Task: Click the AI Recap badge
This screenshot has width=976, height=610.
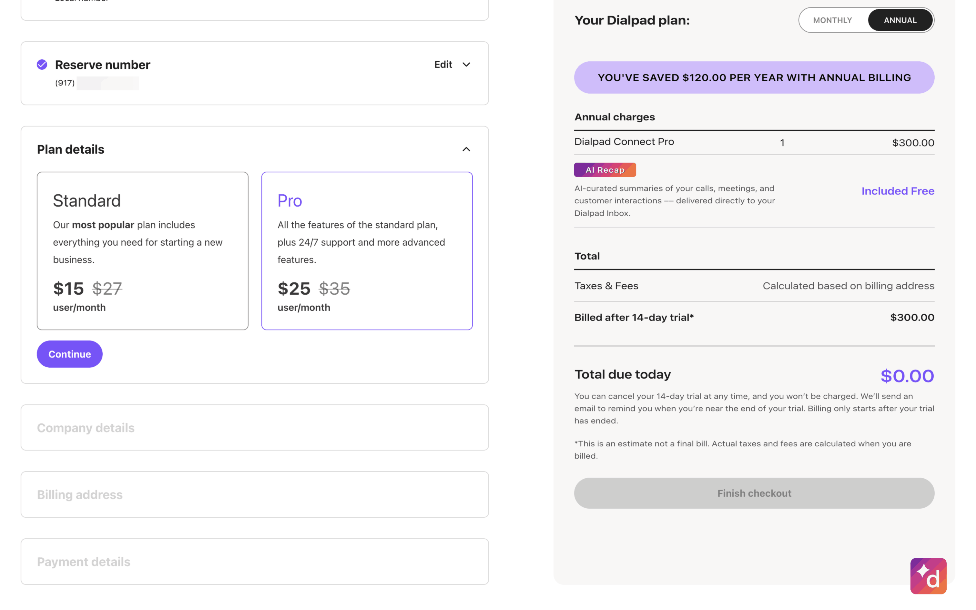Action: coord(605,170)
